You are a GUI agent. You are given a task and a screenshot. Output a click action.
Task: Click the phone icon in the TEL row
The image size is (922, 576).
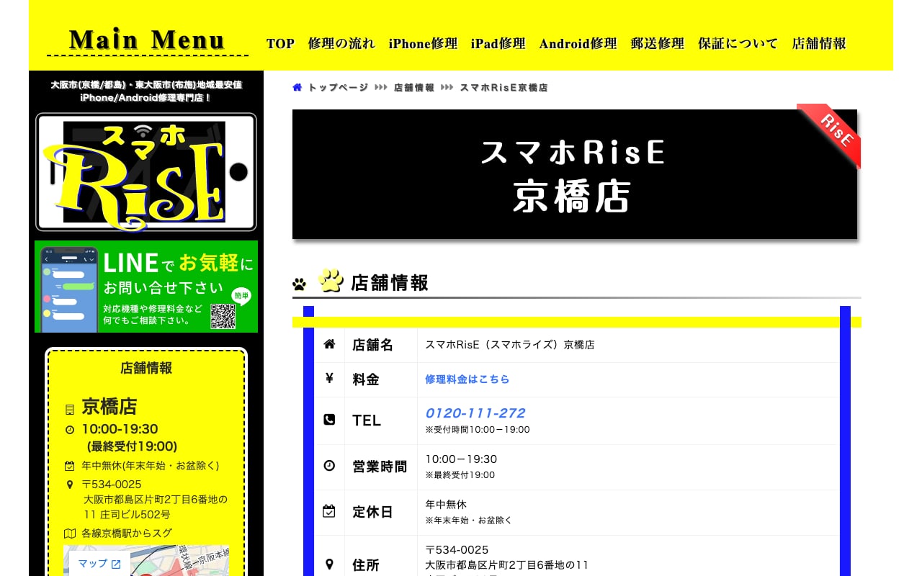pyautogui.click(x=329, y=420)
